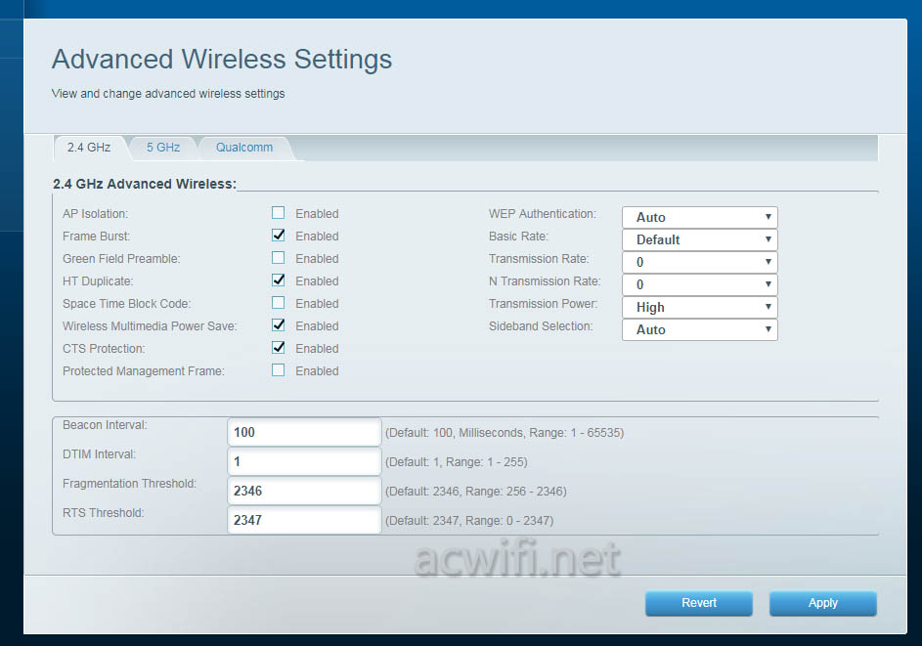Click the 'Green Field Preamble:' label
Screen dimensions: 922x646
(121, 259)
